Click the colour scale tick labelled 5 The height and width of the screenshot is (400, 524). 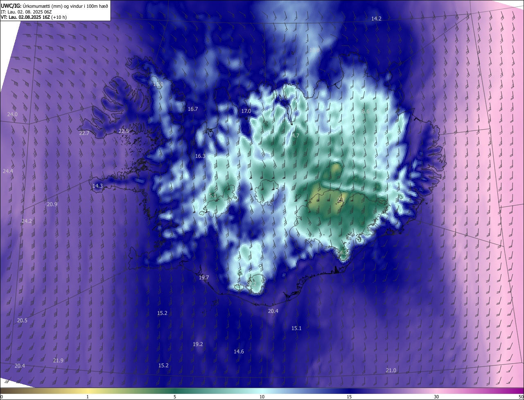click(x=175, y=397)
